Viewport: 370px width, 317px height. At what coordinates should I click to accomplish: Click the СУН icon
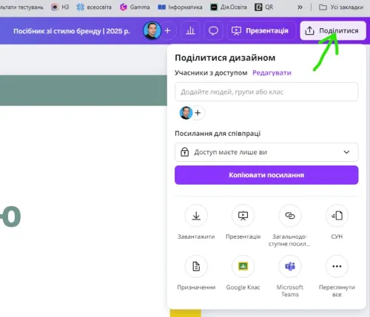point(337,216)
